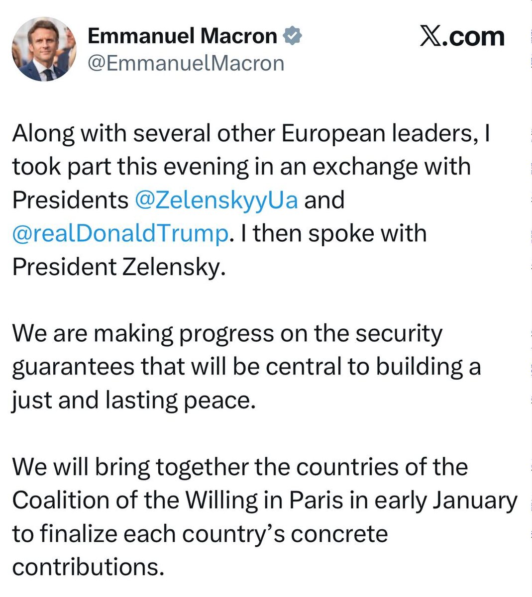Click the text "I then spoke with"
This screenshot has width=532, height=597.
333,233
